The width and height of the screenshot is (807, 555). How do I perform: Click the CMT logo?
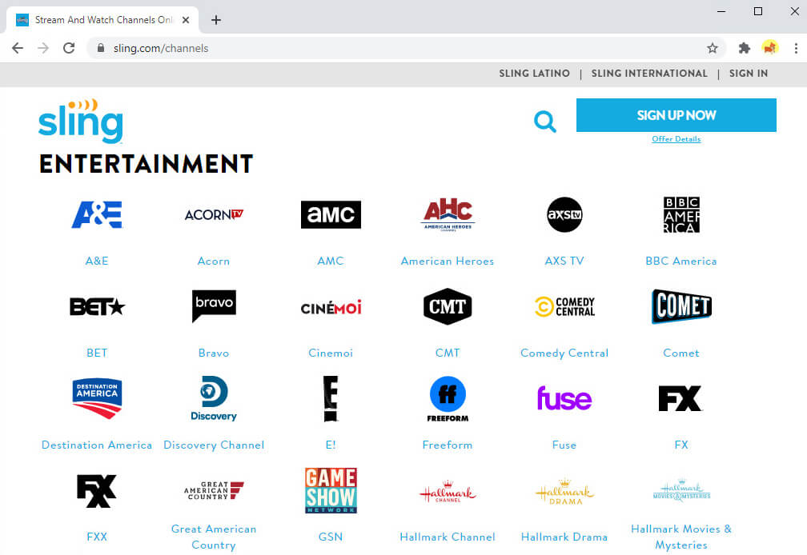tap(448, 306)
